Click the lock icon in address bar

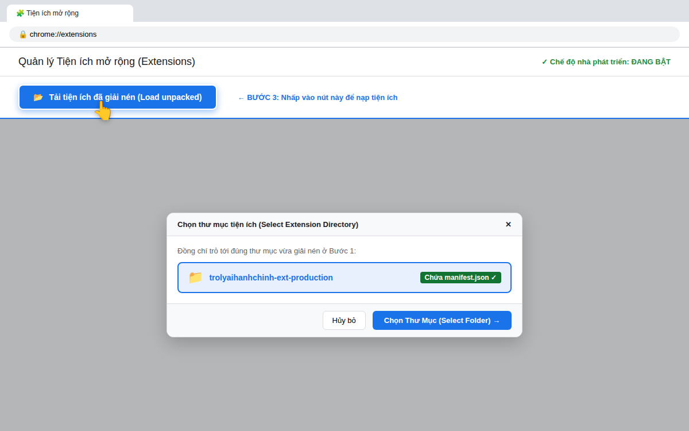[x=23, y=34]
